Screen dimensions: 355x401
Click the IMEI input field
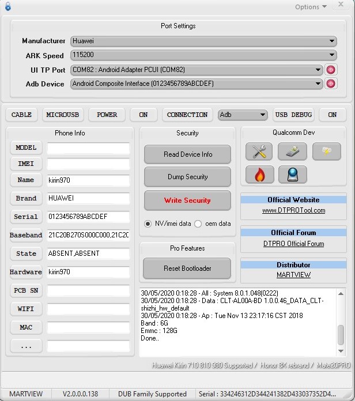pyautogui.click(x=88, y=164)
